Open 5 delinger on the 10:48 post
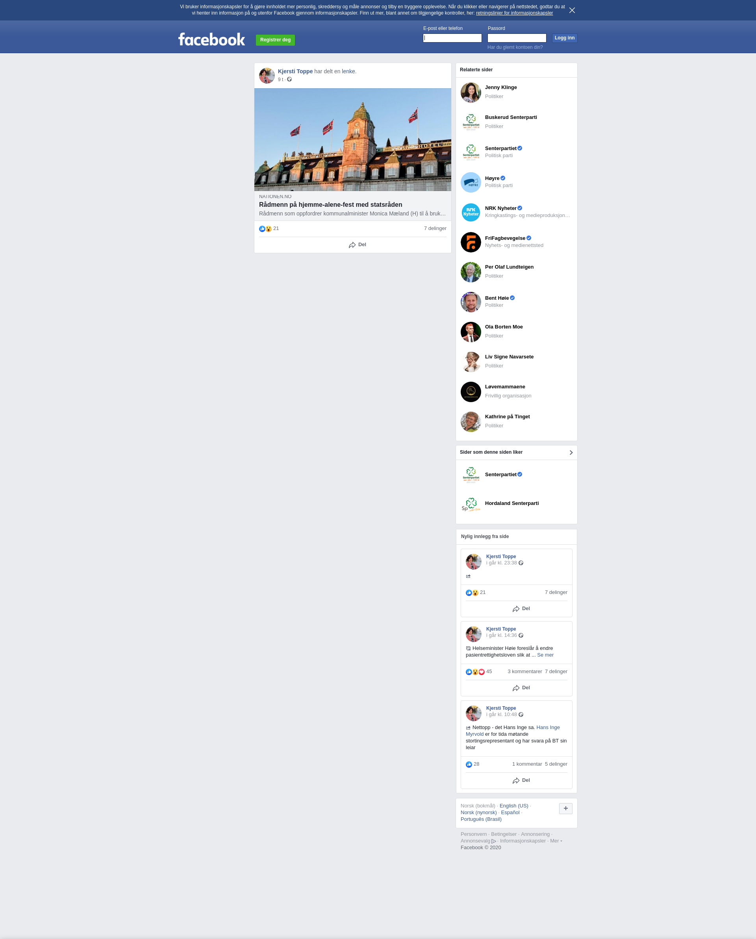This screenshot has height=939, width=756. coord(556,764)
